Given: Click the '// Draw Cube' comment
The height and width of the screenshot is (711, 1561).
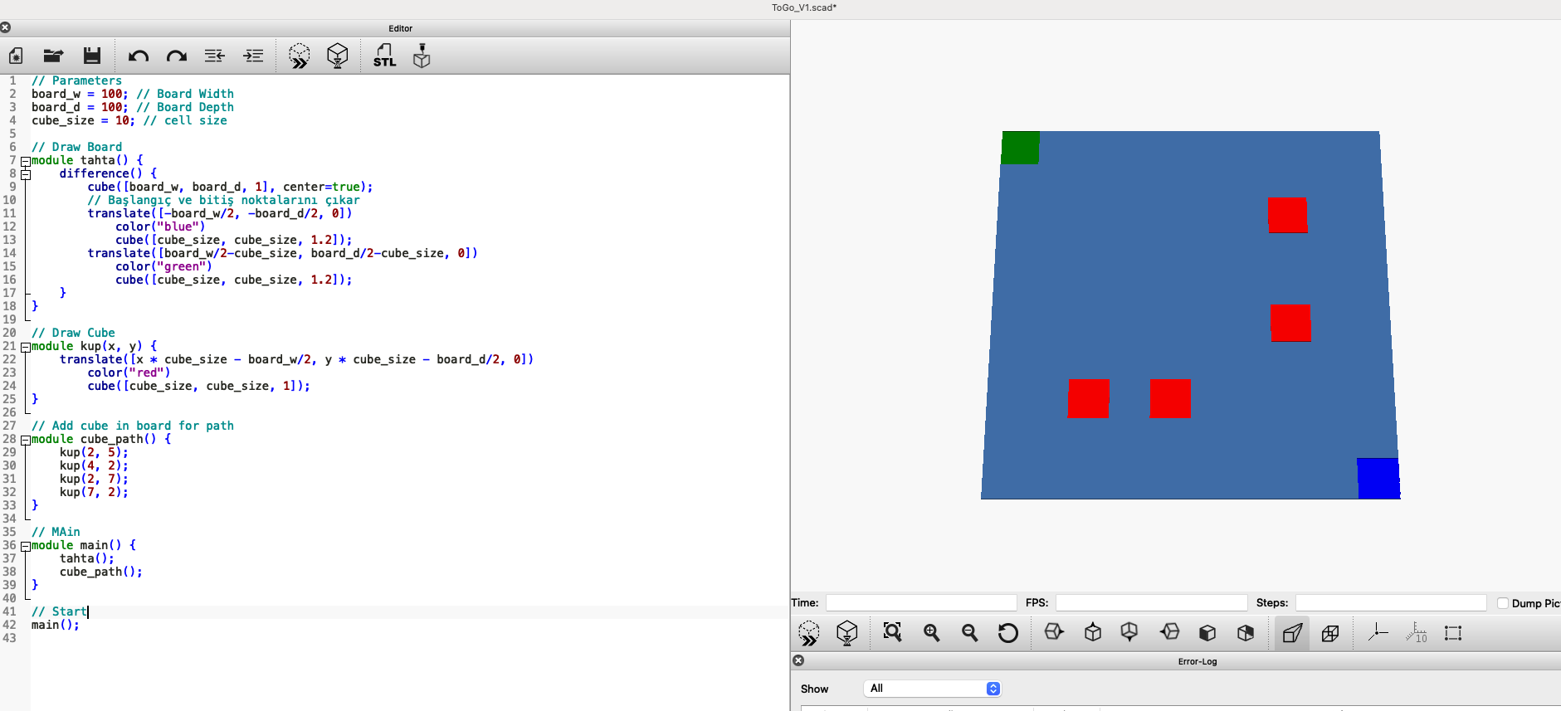Looking at the screenshot, I should tap(73, 333).
